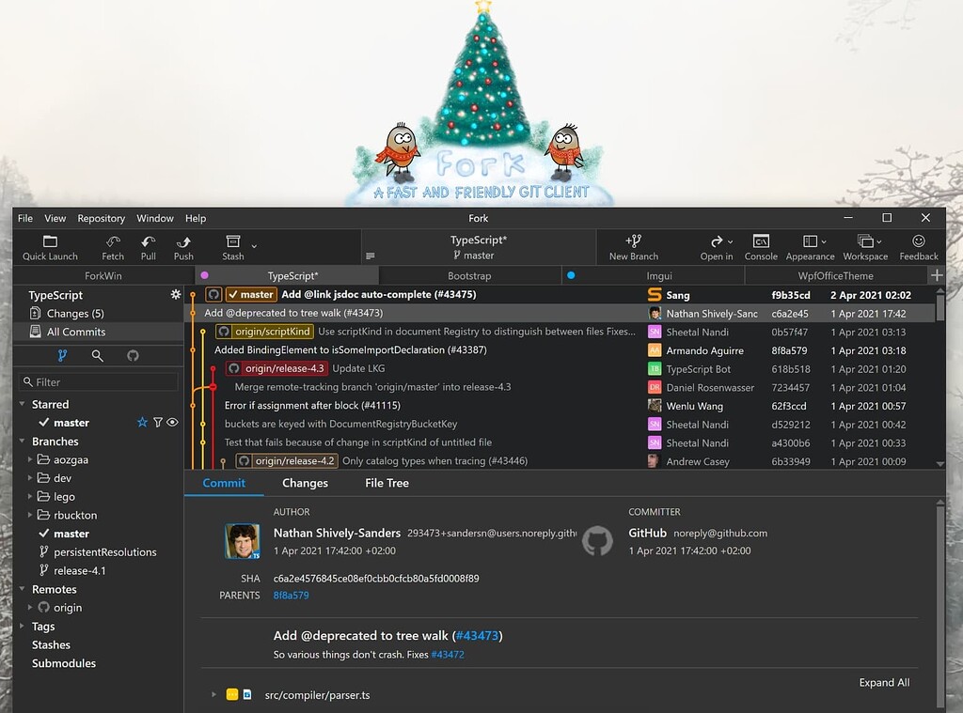Expand the Tags section
This screenshot has height=713, width=963.
pos(23,626)
